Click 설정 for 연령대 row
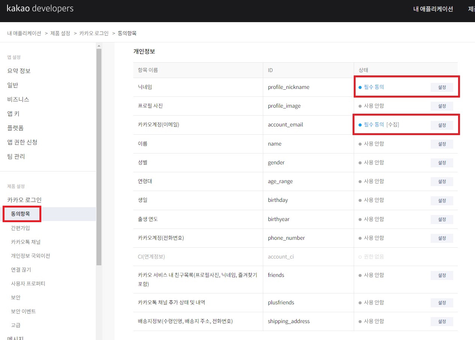 point(442,182)
